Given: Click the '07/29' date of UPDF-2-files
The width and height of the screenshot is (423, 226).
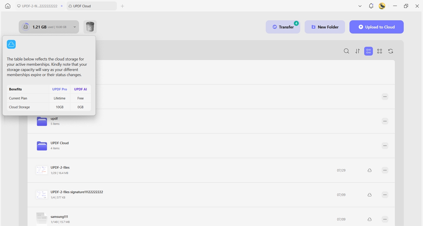Looking at the screenshot, I should click(x=341, y=170).
